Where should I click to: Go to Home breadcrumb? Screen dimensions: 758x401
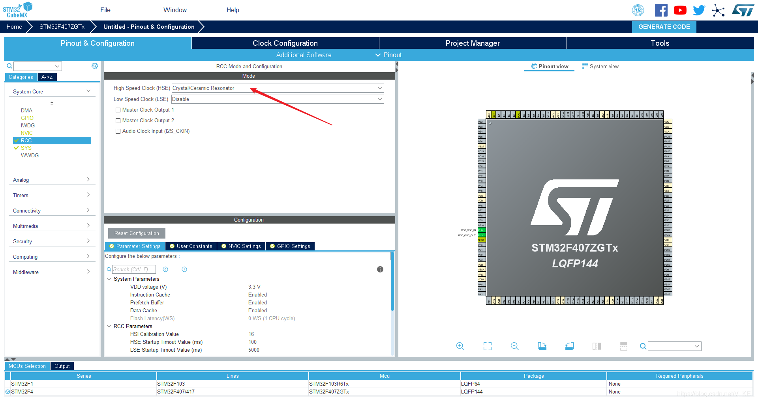pos(14,27)
